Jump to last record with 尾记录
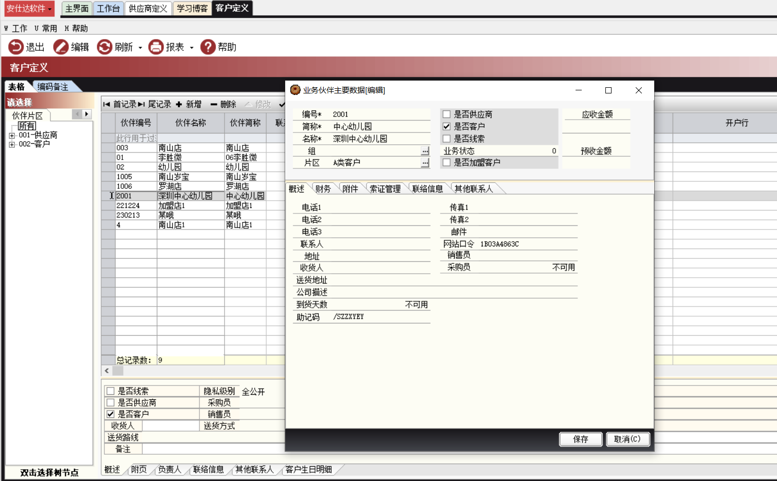The height and width of the screenshot is (481, 777). [x=154, y=104]
